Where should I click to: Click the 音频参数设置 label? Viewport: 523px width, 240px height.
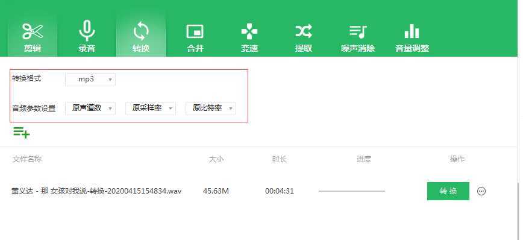(34, 108)
